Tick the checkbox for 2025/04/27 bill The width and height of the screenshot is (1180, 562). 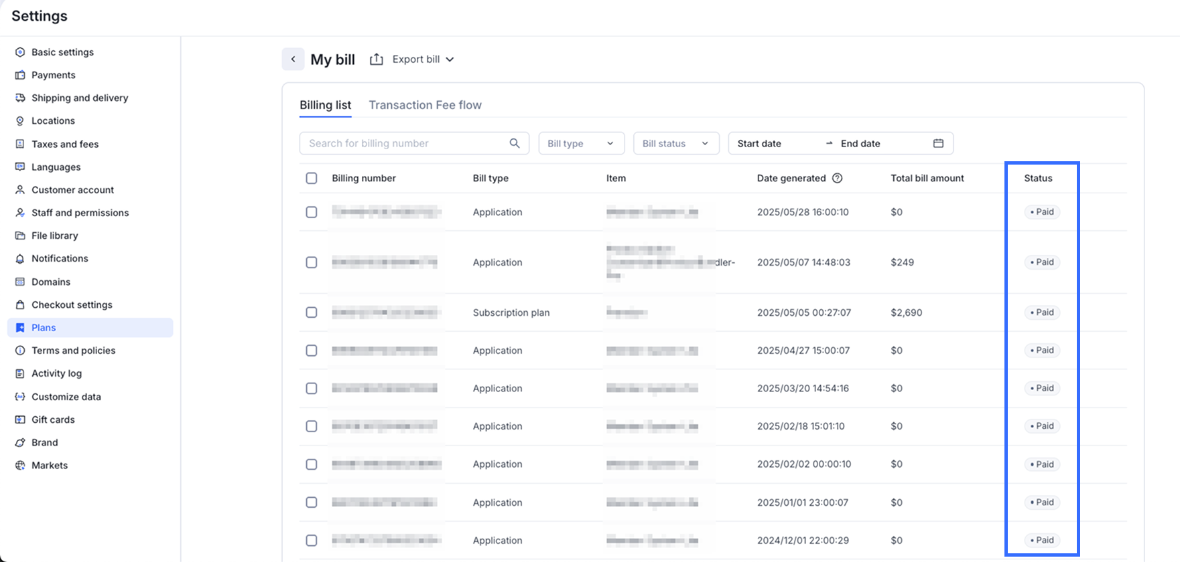pos(312,351)
